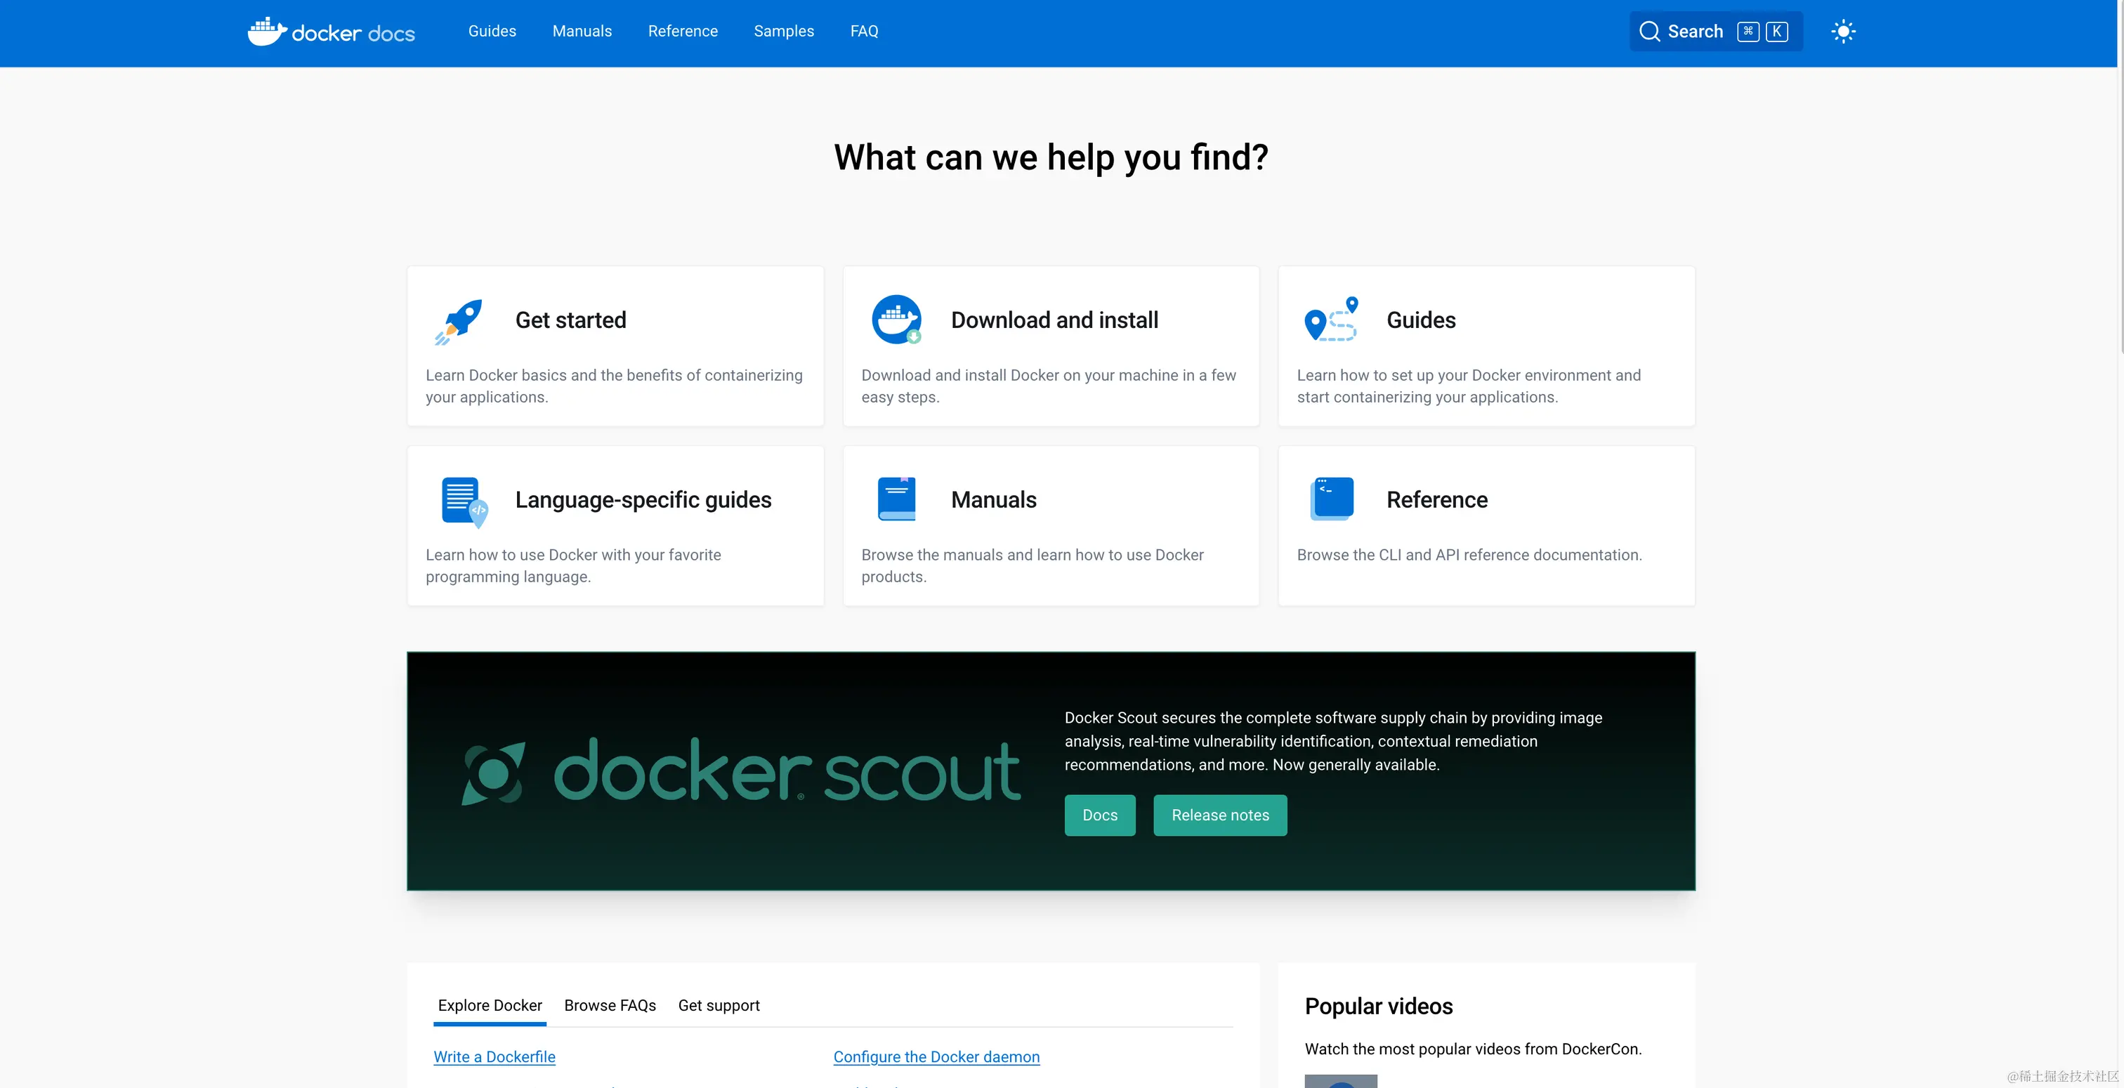Open the Configure the Docker daemon link

[936, 1056]
